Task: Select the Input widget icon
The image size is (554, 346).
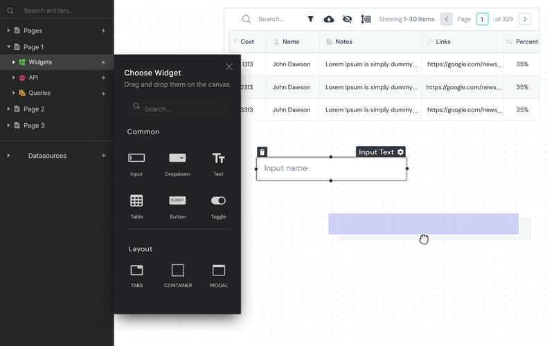Action: (136, 158)
